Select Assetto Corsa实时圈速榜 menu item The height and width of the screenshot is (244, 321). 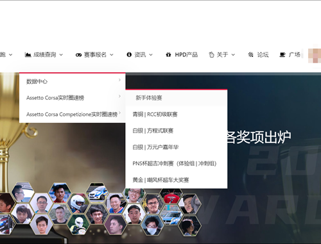pyautogui.click(x=73, y=98)
